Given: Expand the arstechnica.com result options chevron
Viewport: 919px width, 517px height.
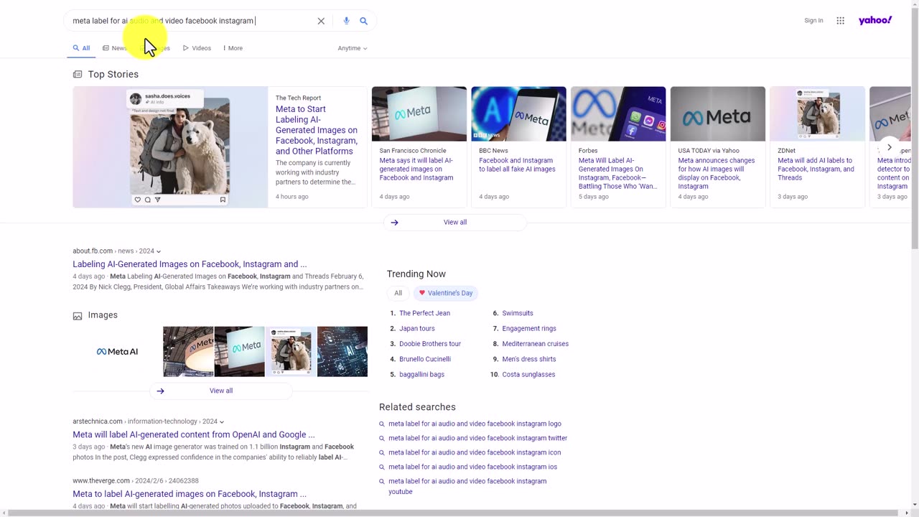Looking at the screenshot, I should tap(222, 421).
